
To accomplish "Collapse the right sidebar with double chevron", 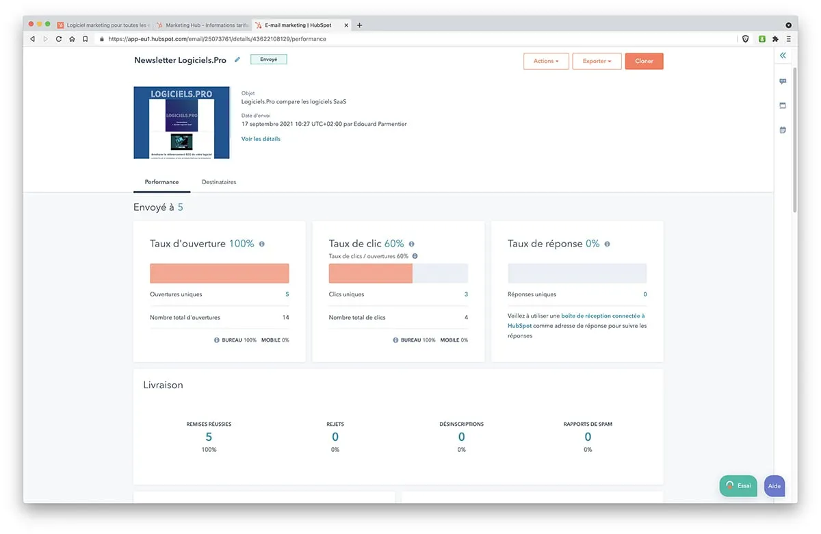I will (x=783, y=55).
